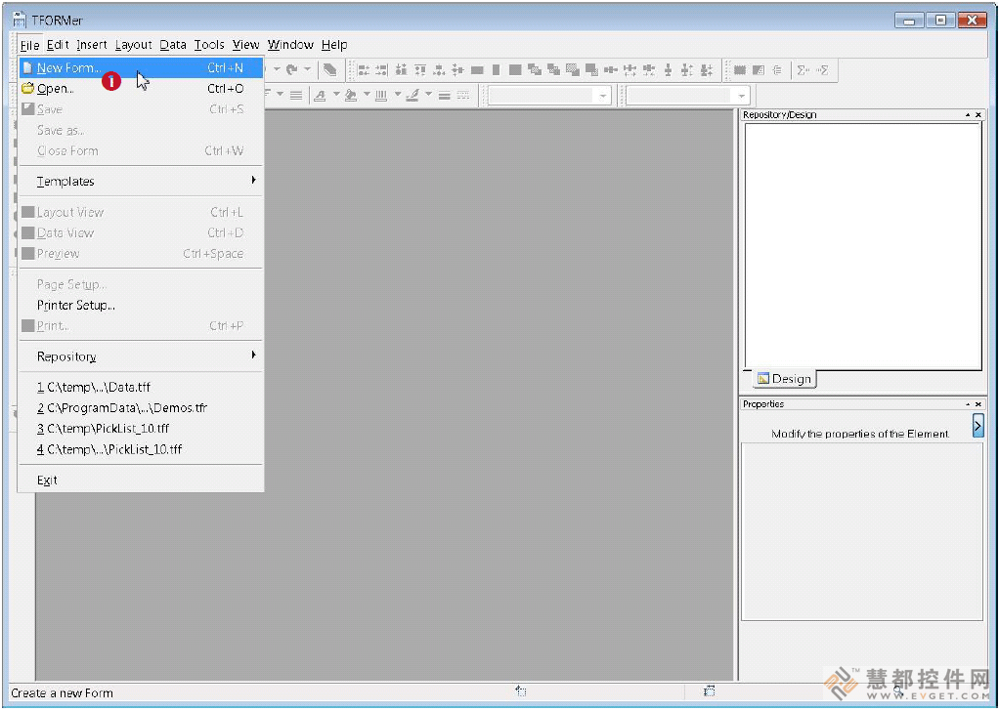
Task: Click the fill color paint bucket icon
Action: [x=350, y=96]
